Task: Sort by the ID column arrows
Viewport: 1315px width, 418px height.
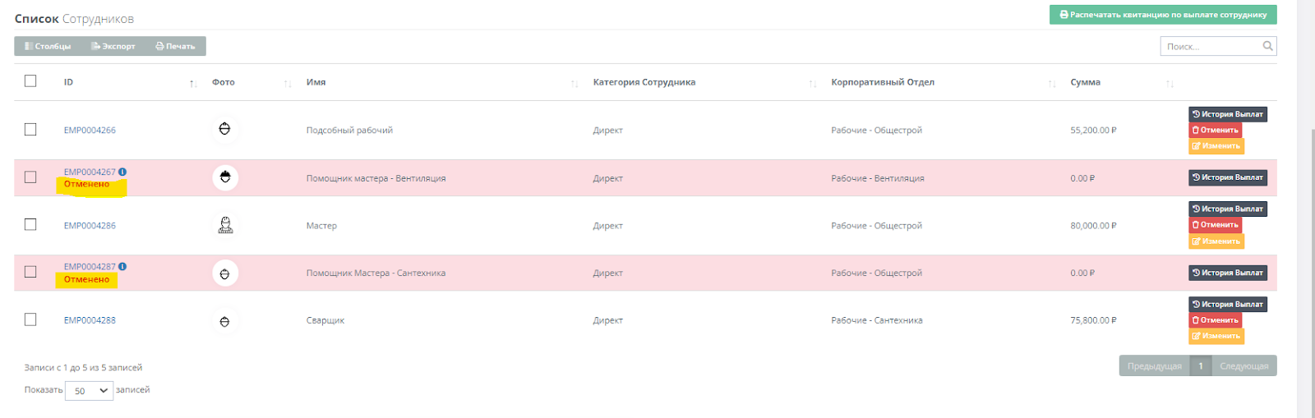Action: coord(193,83)
